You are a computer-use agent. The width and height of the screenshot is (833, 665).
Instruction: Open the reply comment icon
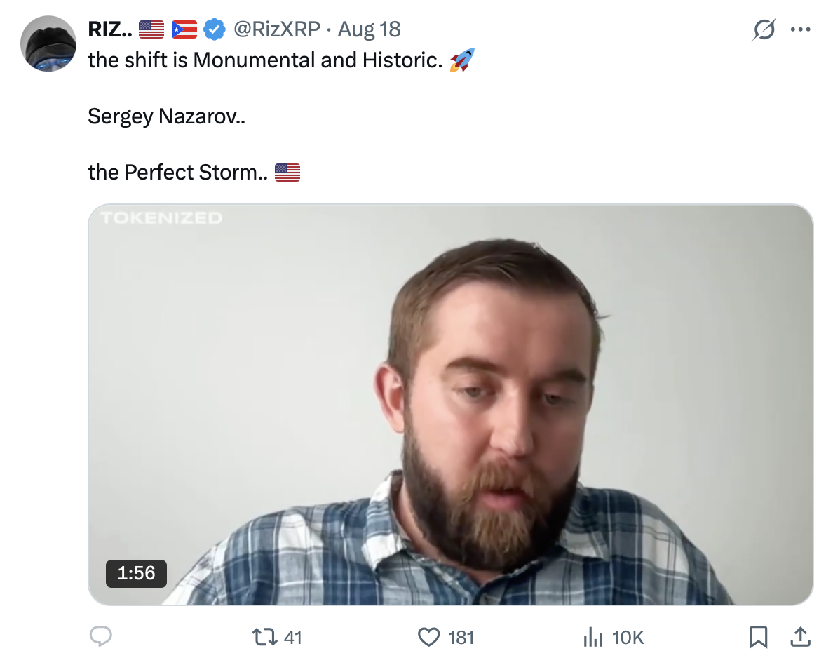click(101, 636)
